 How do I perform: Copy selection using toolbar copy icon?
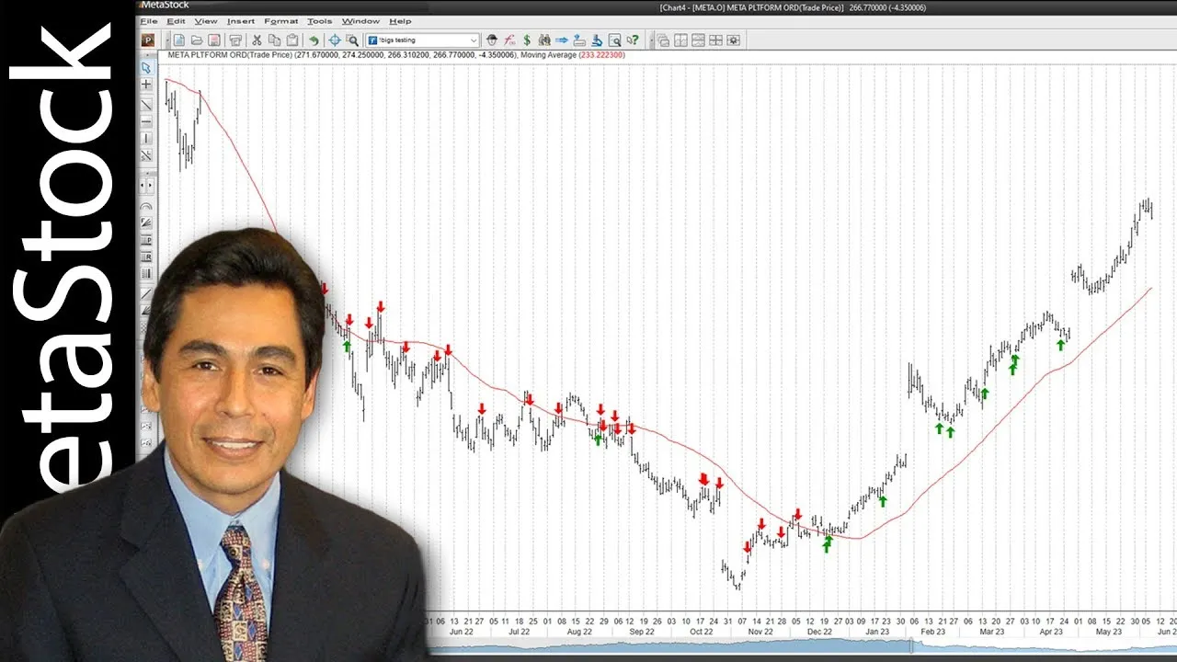point(274,40)
